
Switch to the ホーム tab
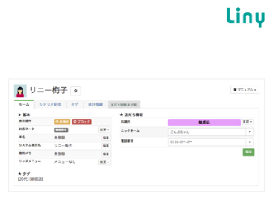tap(23, 104)
